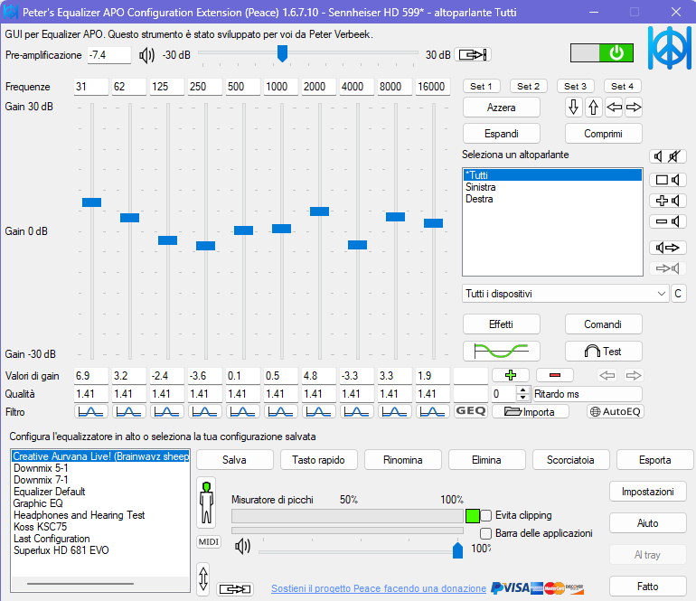The height and width of the screenshot is (601, 696).
Task: Click the 2000 Hz gain slider handle
Action: pyautogui.click(x=320, y=211)
